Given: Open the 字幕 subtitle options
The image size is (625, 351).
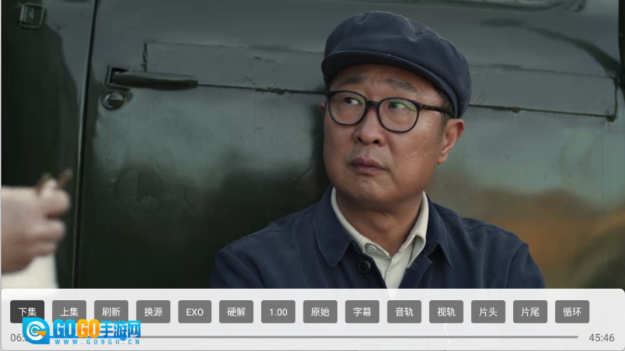Looking at the screenshot, I should [362, 312].
